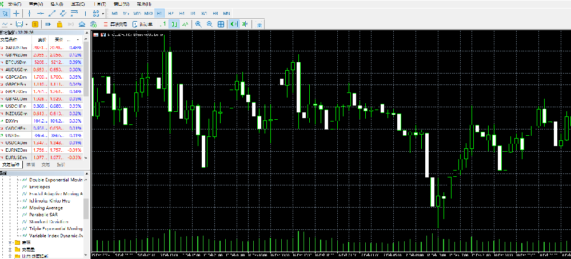This screenshot has height=259, width=571.
Task: Open the MetaEditor IDE icon
Action: tap(48, 25)
